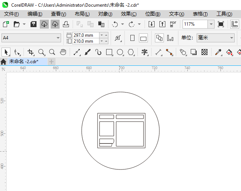The width and height of the screenshot is (241, 191).
Task: Toggle Current page layout button
Action: [x=170, y=38]
